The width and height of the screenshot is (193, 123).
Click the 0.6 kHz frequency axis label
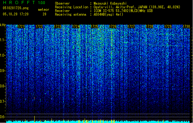3,117
